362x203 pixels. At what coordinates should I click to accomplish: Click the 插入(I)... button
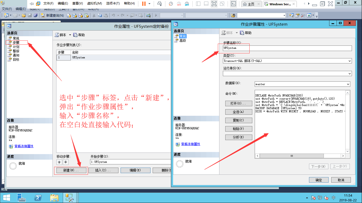tap(103, 170)
